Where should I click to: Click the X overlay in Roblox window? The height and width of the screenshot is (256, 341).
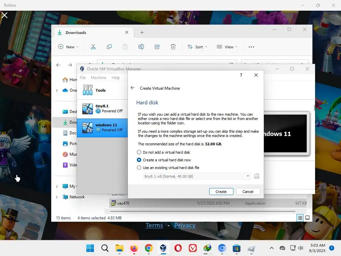click(4, 15)
